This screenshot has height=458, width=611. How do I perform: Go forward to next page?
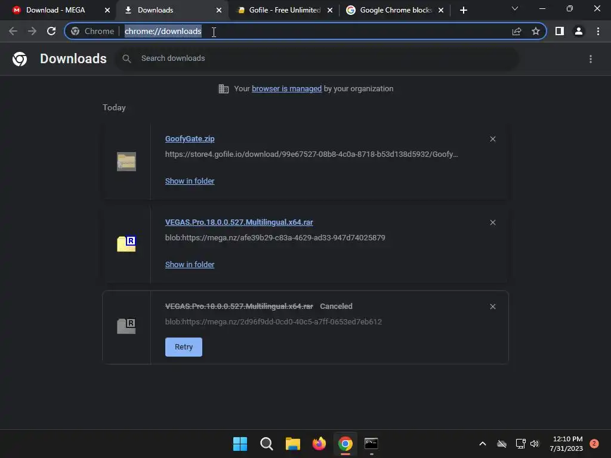[x=32, y=31]
